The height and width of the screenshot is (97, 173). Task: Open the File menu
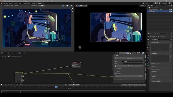point(4,3)
